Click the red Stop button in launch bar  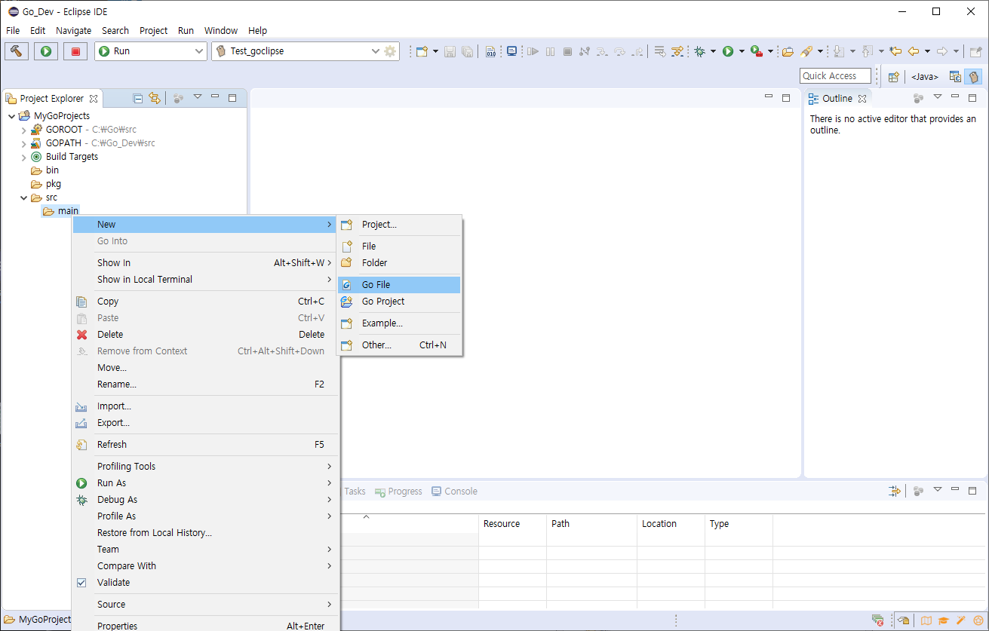75,51
